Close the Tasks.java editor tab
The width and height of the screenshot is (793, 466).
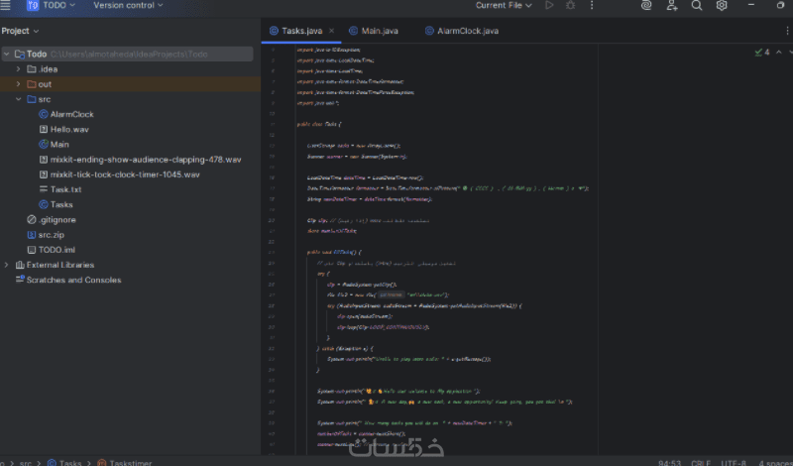(331, 31)
